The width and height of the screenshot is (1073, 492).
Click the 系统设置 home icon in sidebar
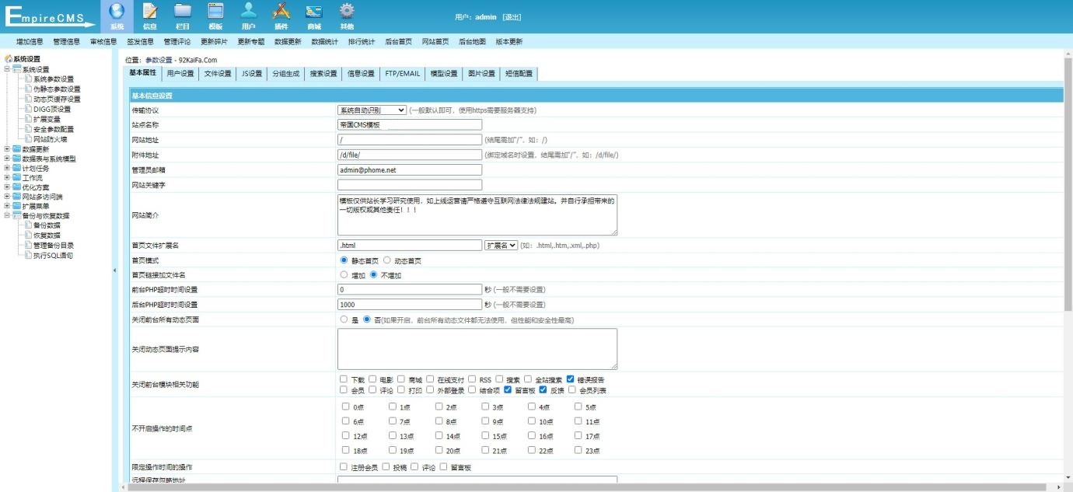pyautogui.click(x=9, y=59)
